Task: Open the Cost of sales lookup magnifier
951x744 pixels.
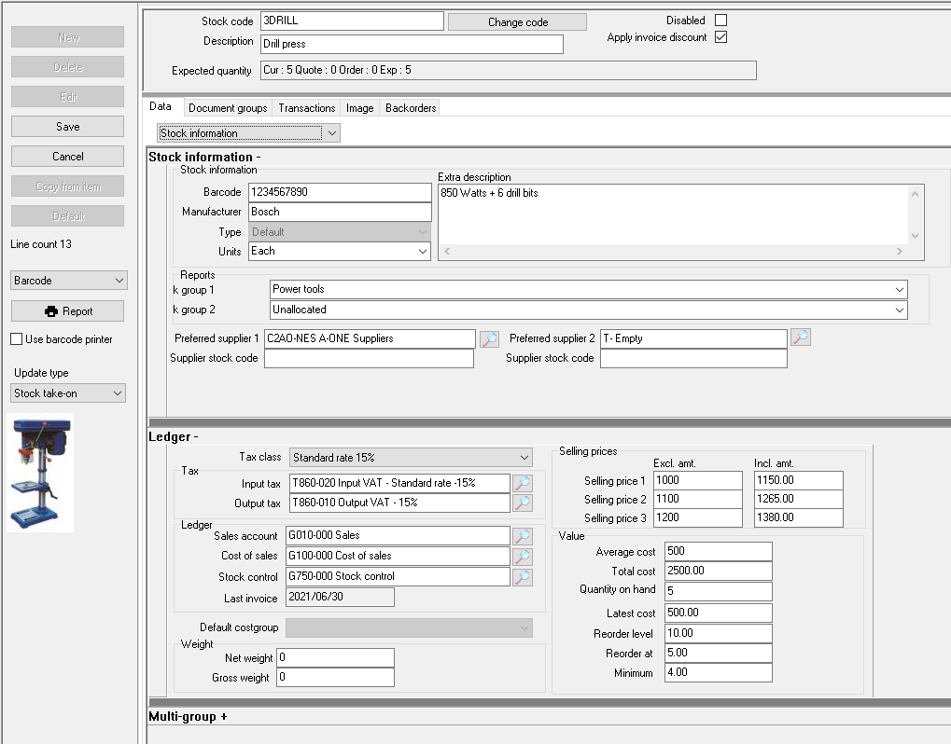Action: coord(523,556)
